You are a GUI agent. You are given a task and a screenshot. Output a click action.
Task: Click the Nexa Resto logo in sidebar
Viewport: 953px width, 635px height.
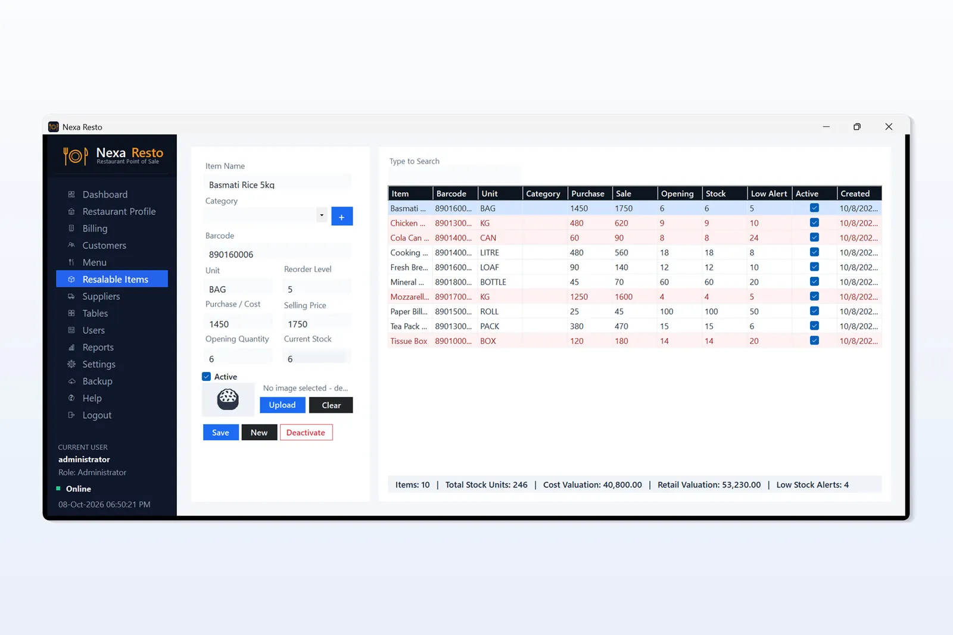point(113,155)
